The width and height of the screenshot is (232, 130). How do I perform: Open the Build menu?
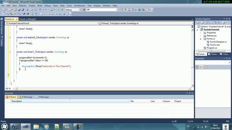(x=40, y=5)
